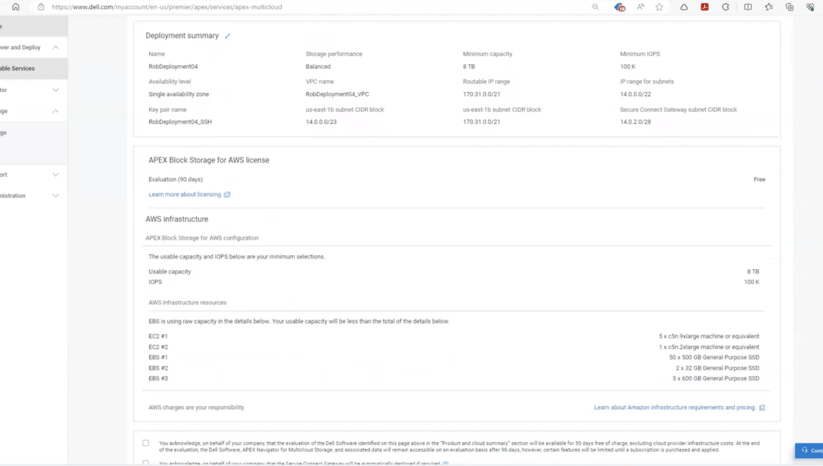Open the favorites list icon
The height and width of the screenshot is (466, 823).
[769, 7]
